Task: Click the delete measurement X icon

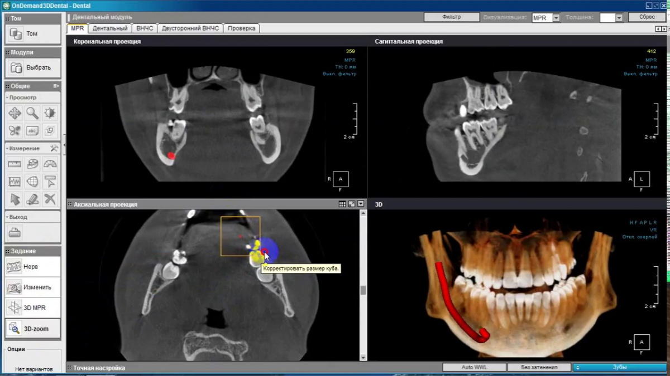Action: tap(50, 198)
